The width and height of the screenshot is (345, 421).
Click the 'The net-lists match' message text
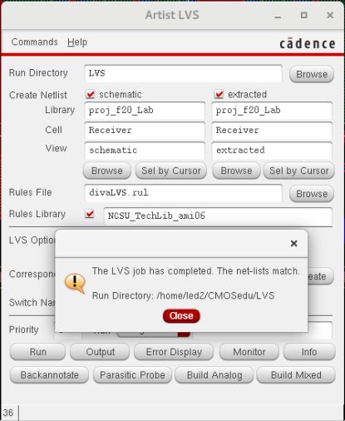259,271
